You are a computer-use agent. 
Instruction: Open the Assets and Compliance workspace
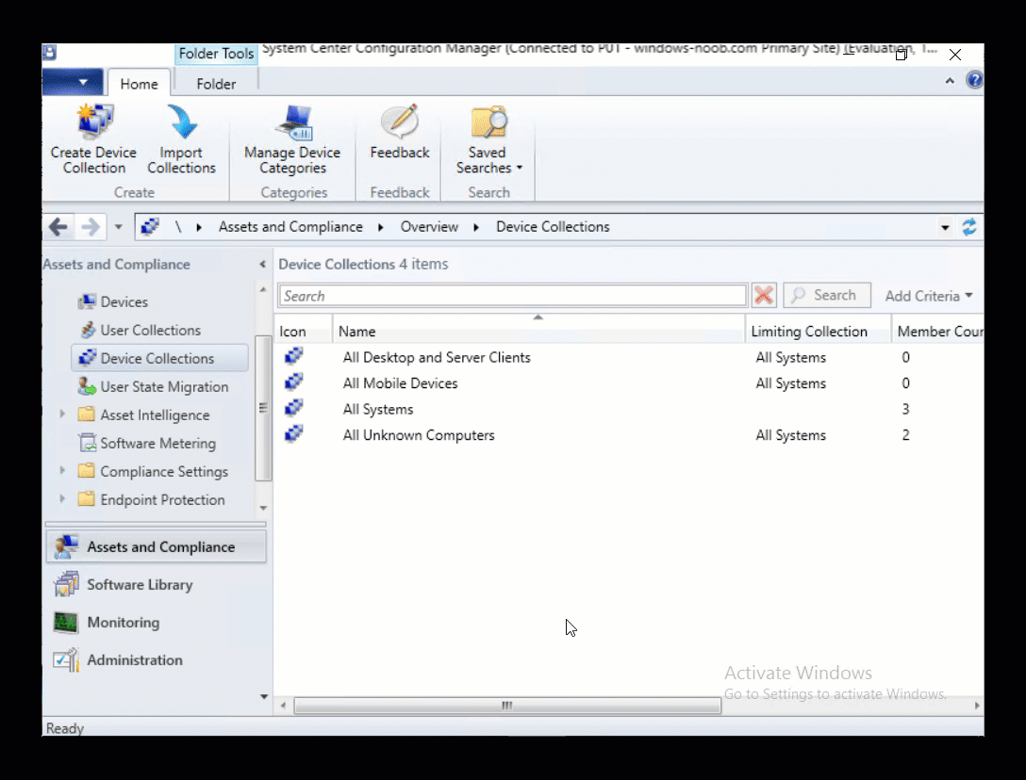click(156, 546)
